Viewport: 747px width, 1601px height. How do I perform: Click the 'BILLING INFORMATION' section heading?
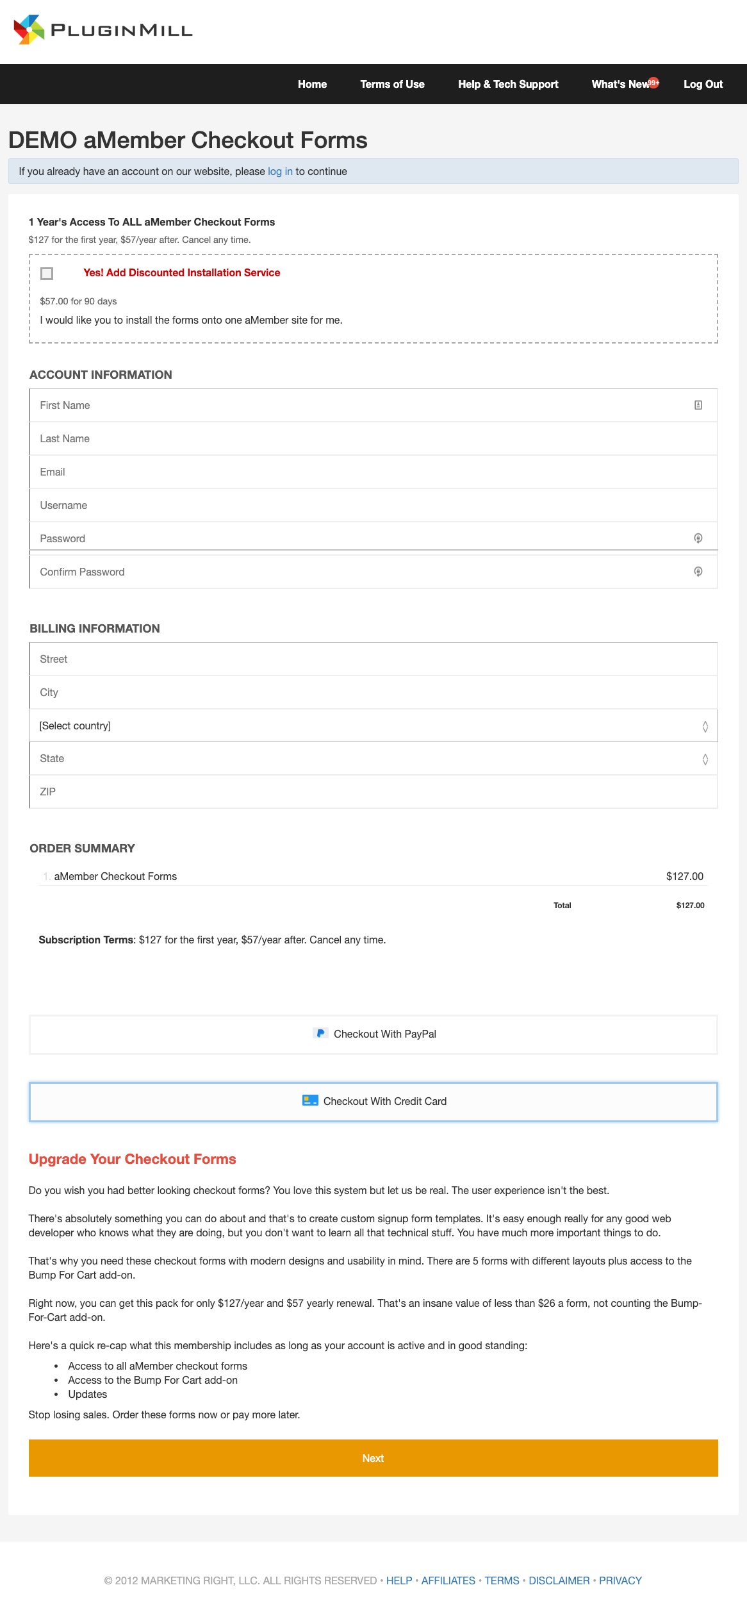[95, 628]
